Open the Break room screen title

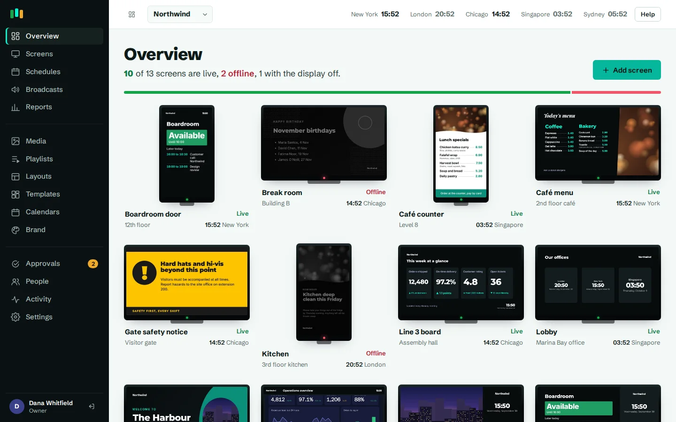click(x=282, y=193)
